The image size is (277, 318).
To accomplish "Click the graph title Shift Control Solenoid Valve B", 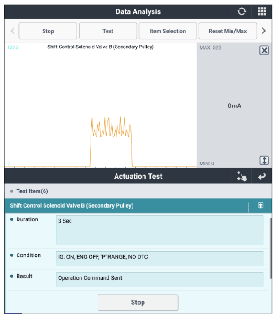I will [100, 47].
